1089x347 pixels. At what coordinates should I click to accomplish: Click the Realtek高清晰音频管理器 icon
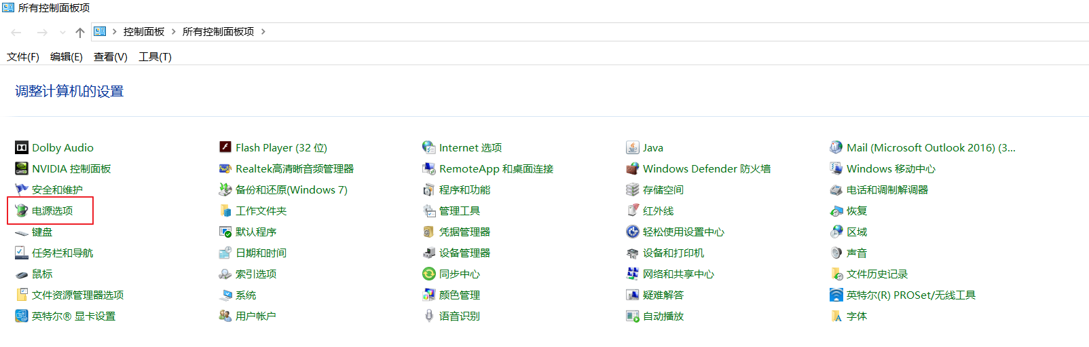click(225, 168)
